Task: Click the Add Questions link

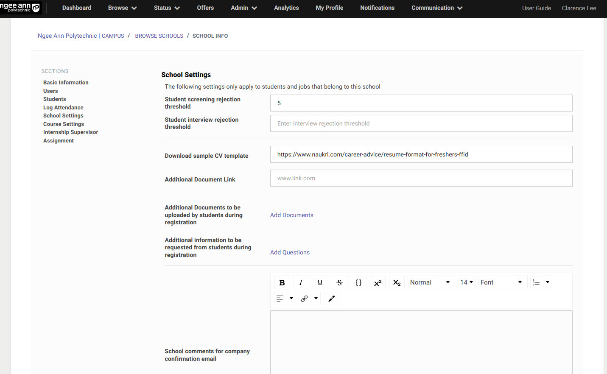Action: pos(290,252)
